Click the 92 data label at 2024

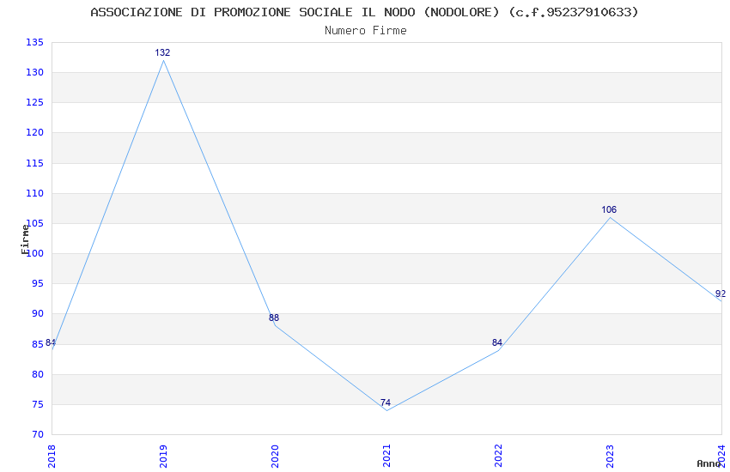coord(721,293)
